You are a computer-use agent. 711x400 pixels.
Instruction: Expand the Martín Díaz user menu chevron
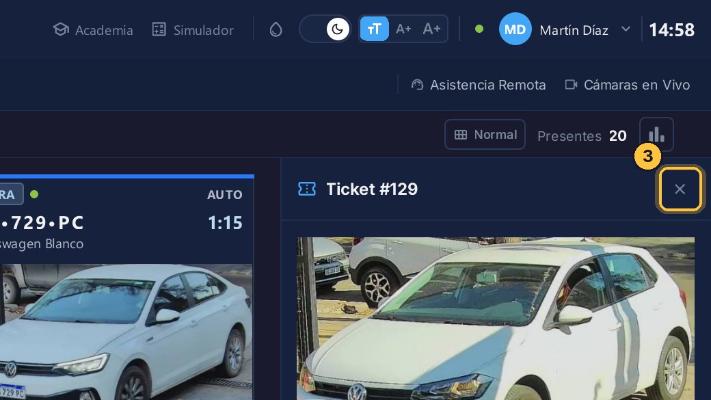(x=626, y=29)
